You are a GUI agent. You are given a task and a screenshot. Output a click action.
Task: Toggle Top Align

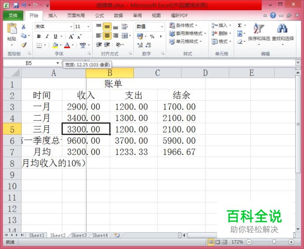point(99,26)
